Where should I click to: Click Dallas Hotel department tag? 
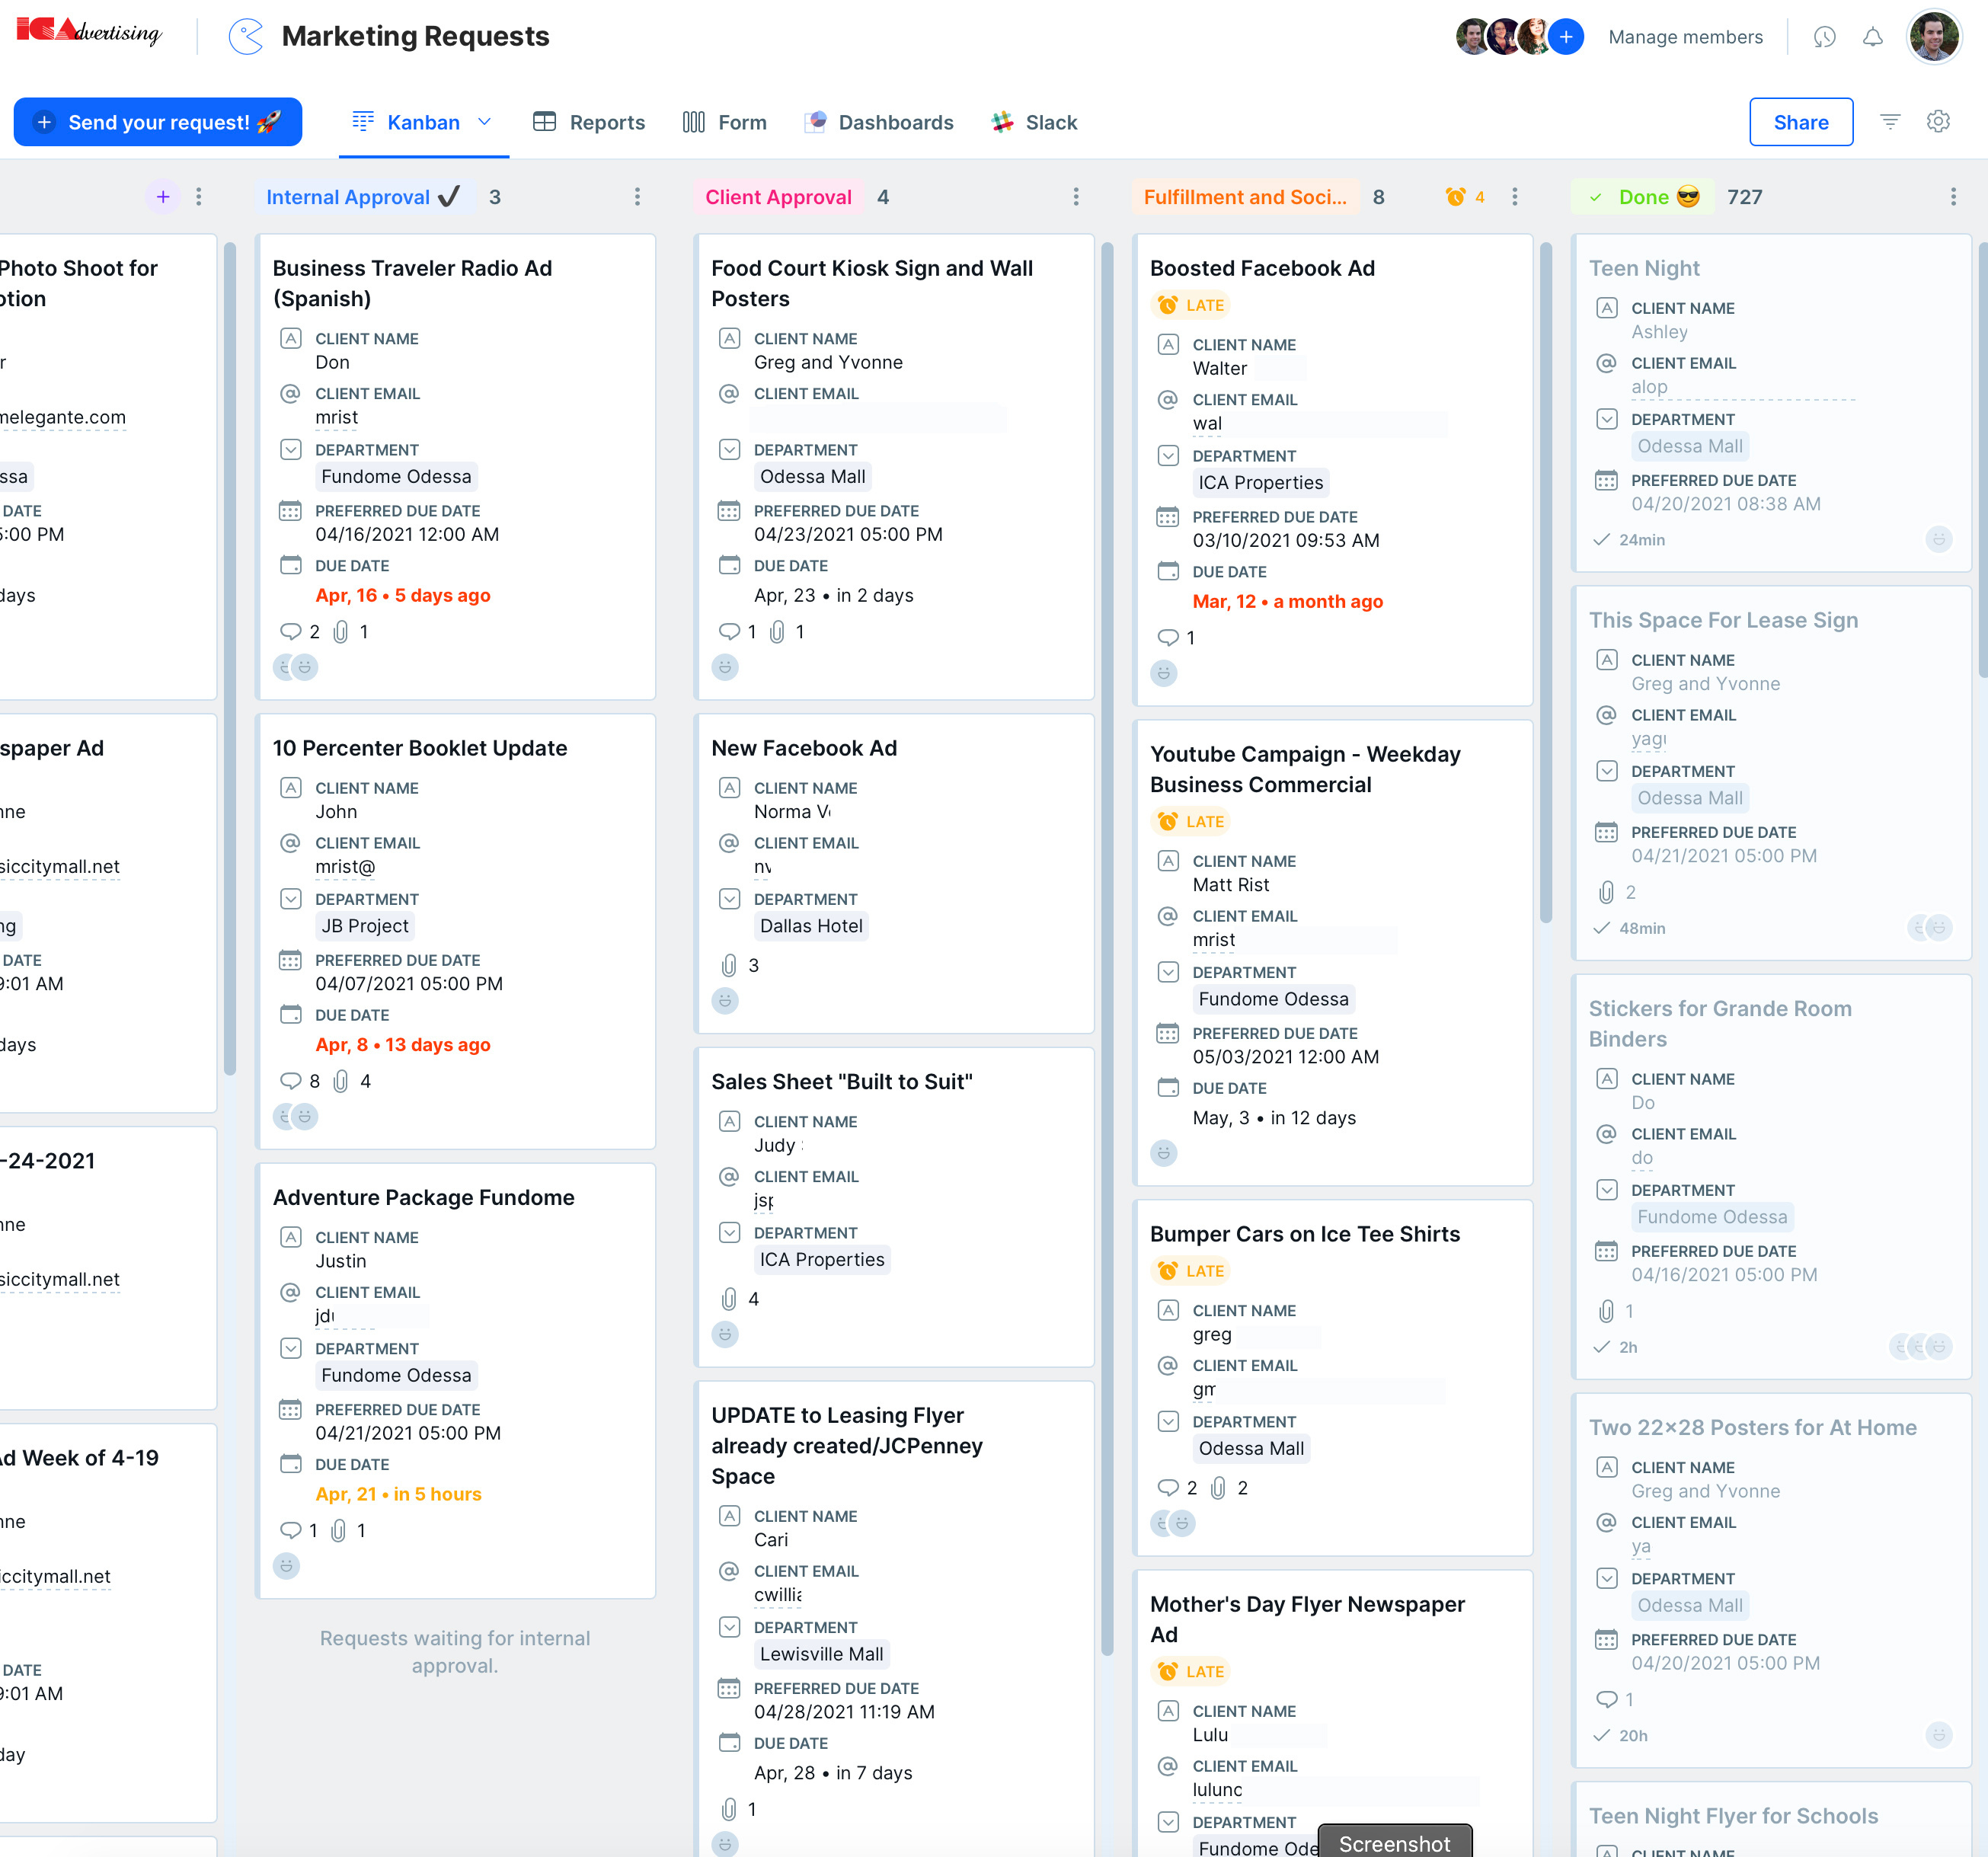[x=811, y=926]
